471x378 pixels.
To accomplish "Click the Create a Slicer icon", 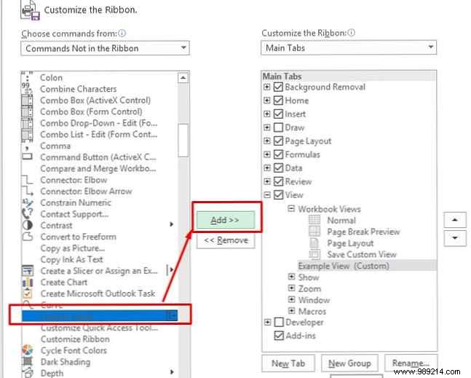I will click(28, 271).
